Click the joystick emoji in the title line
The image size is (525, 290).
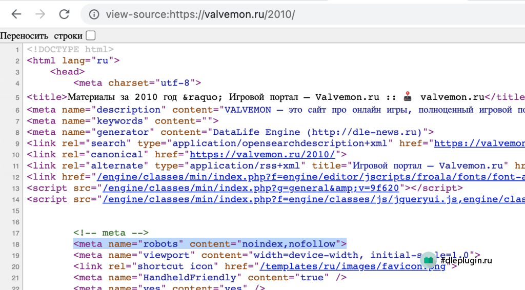click(408, 97)
